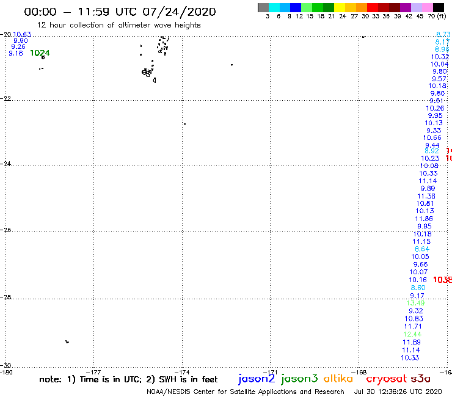Image resolution: width=452 pixels, height=397 pixels.
Task: Select the yellow swatch in the height scale
Action: click(x=340, y=7)
